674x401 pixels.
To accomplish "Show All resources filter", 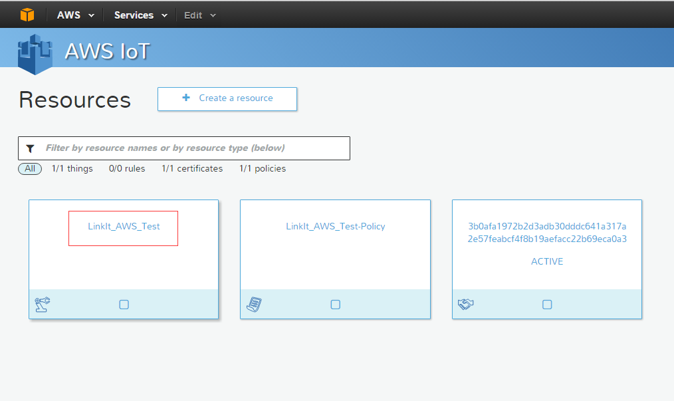I will (30, 169).
